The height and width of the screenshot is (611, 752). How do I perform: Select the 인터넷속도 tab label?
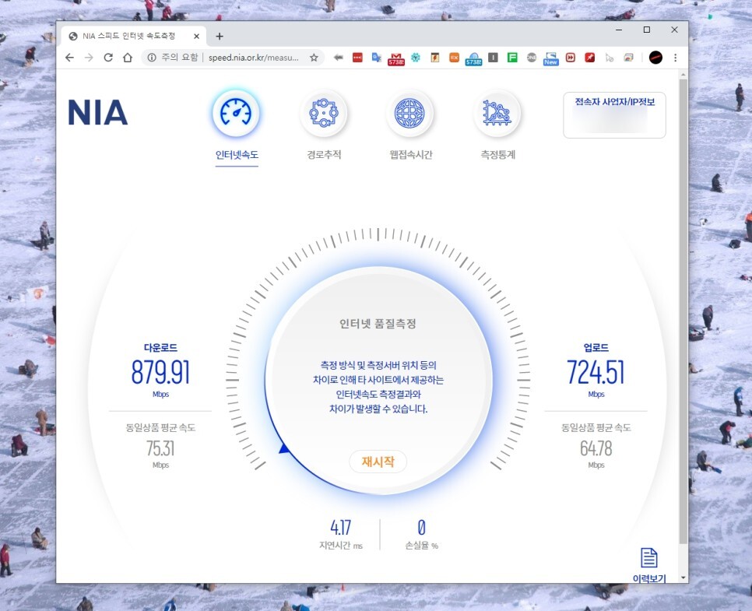237,155
